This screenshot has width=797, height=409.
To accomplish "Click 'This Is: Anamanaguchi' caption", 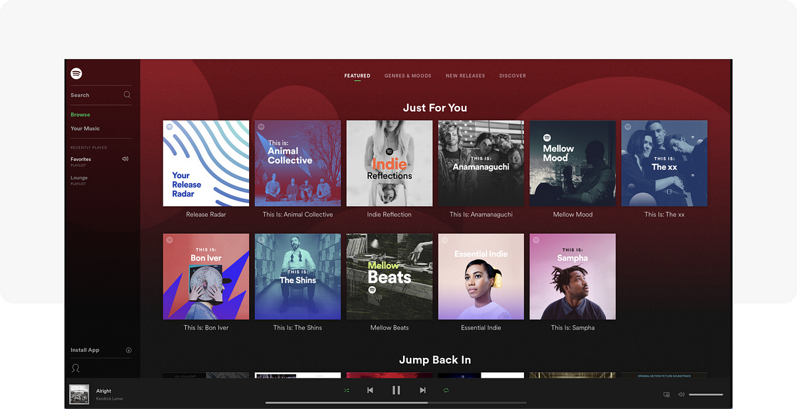I will coord(481,215).
